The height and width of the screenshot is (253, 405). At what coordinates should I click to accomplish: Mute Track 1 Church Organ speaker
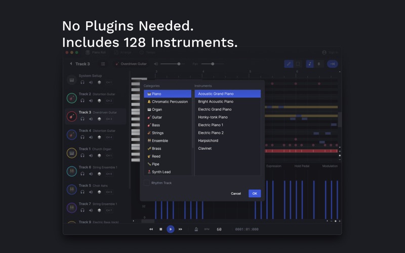click(91, 156)
